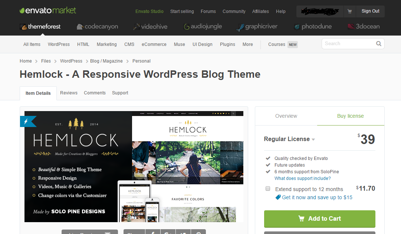Click 'Get it now and save up to $15'
The width and height of the screenshot is (401, 234).
coord(317,197)
